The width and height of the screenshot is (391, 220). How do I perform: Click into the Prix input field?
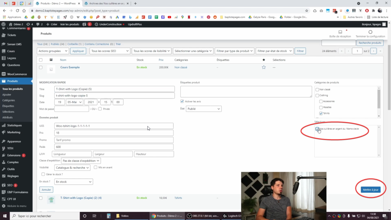[x=114, y=133]
